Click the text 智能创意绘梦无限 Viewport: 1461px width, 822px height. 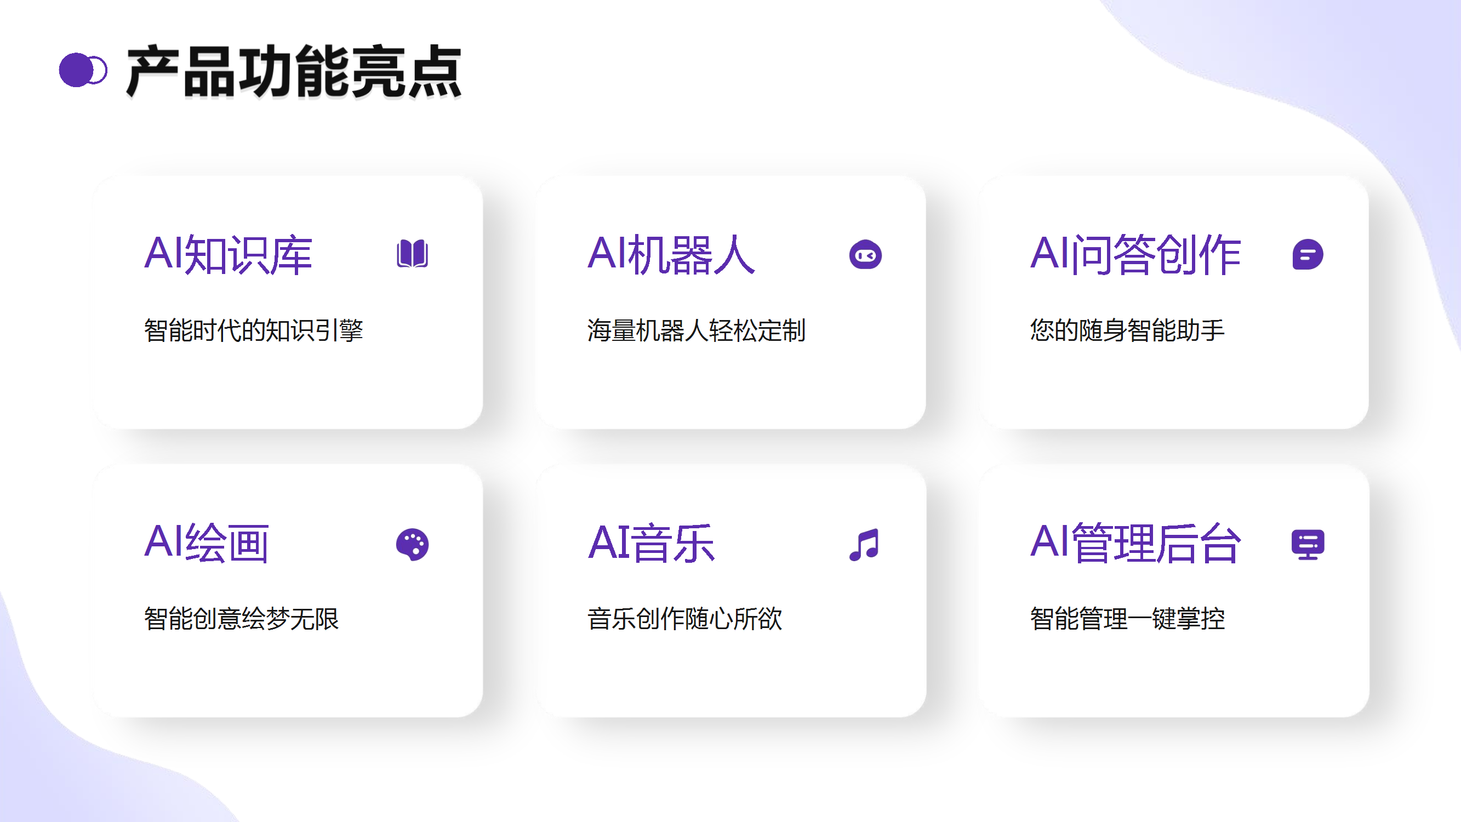(241, 618)
